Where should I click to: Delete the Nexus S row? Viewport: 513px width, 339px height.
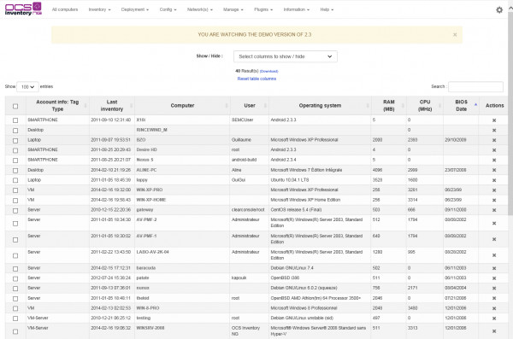pyautogui.click(x=494, y=161)
